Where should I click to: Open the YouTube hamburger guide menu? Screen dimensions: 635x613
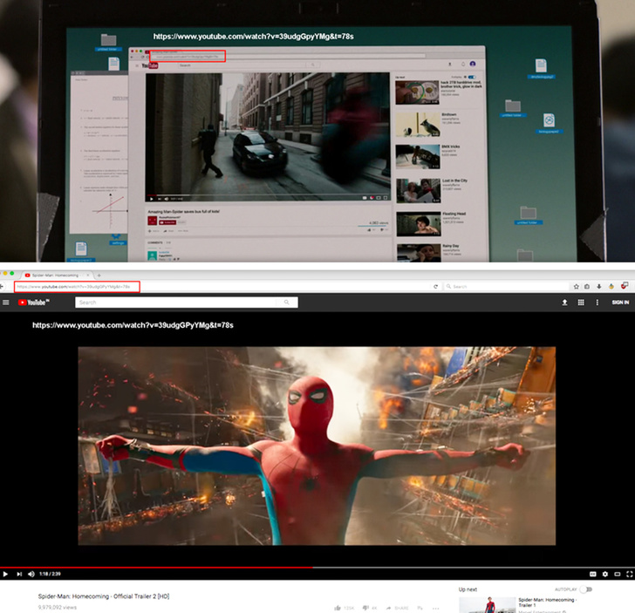click(6, 303)
